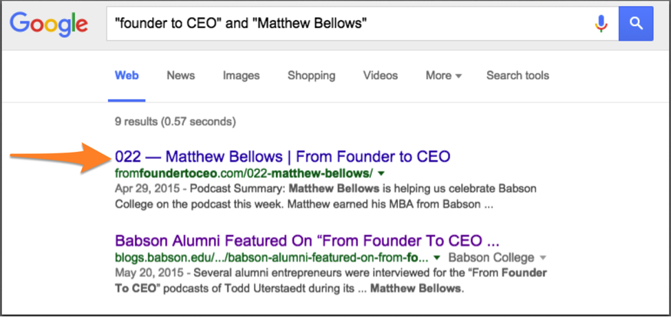The image size is (671, 317).
Task: Select the Web tab
Action: click(127, 76)
